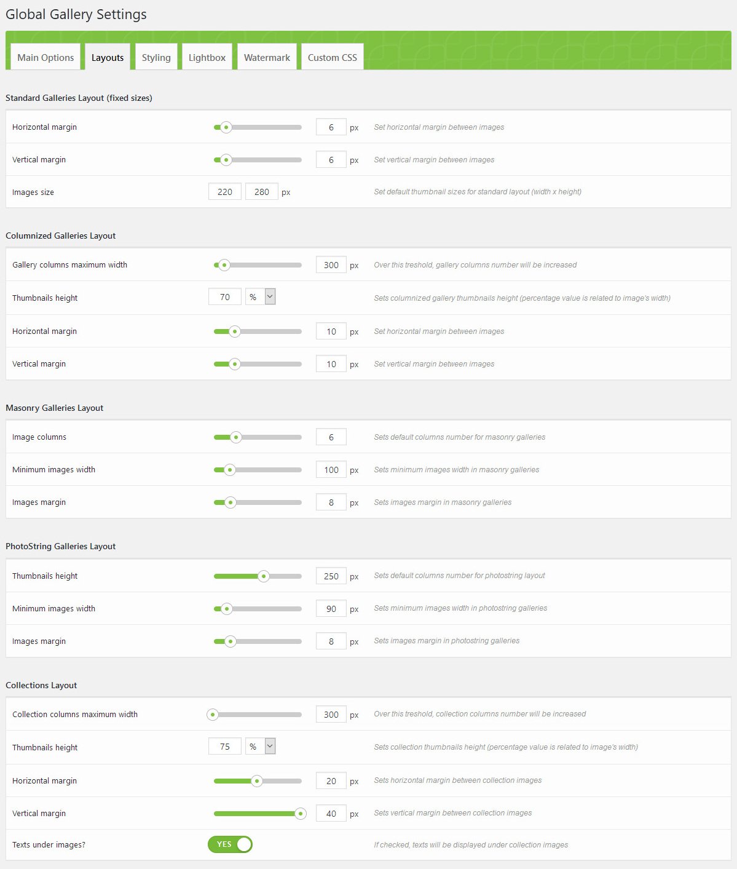Click Collections Vertical margin slider handle
737x869 pixels.
click(x=301, y=814)
